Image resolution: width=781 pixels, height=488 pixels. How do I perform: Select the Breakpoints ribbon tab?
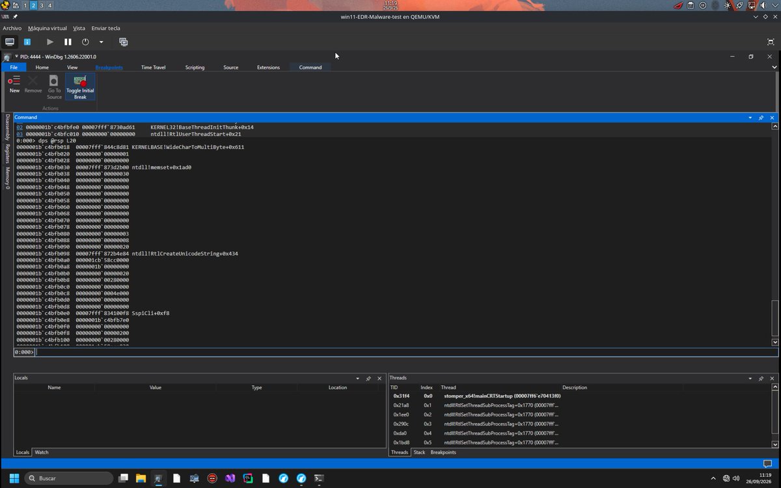109,67
